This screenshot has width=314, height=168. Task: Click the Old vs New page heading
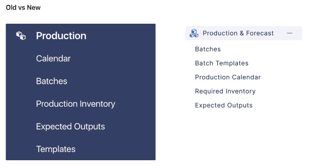tap(23, 8)
